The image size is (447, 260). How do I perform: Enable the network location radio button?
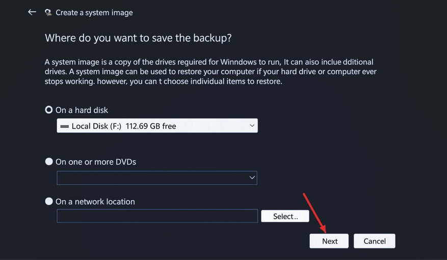(x=49, y=201)
